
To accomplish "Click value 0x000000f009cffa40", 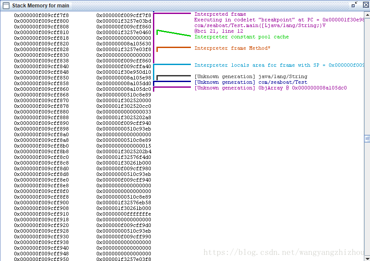I will point(124,66).
